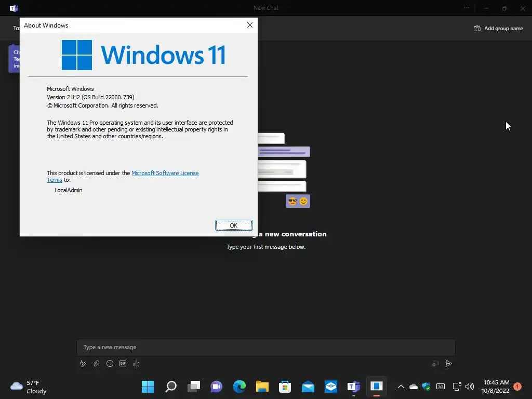Click the touch keyboard tray icon
Viewport: 532px width, 399px height.
(x=441, y=387)
